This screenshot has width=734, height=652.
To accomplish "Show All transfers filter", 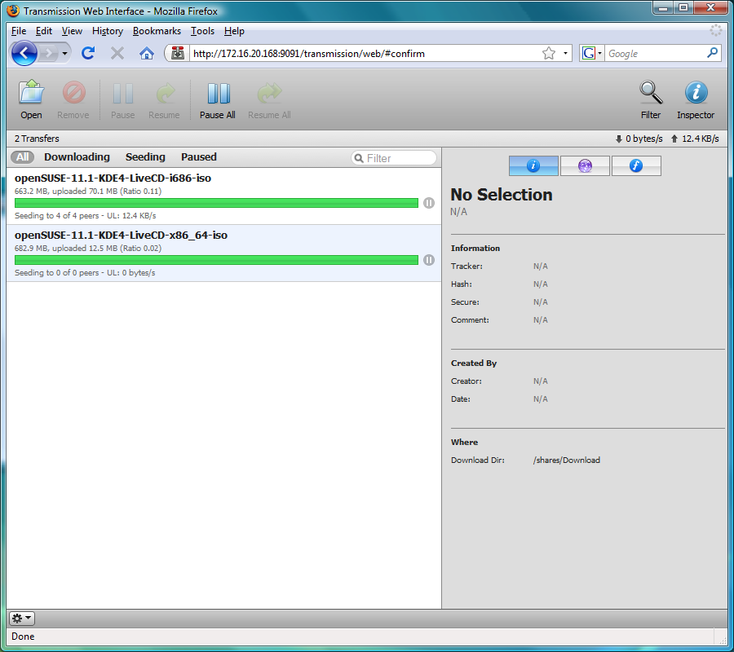I will [23, 157].
